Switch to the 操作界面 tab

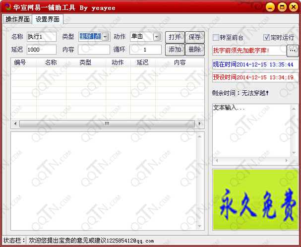point(17,19)
